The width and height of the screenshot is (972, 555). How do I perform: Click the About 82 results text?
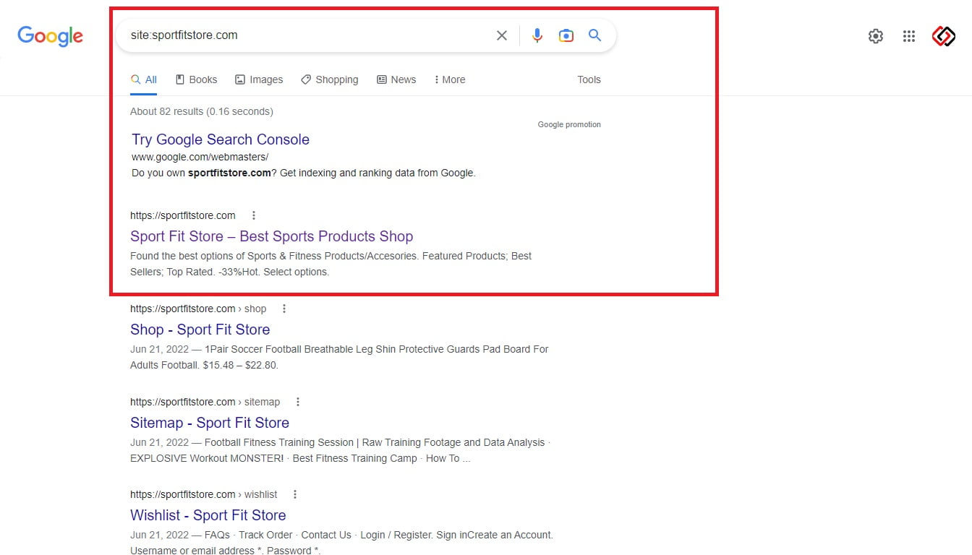(202, 111)
